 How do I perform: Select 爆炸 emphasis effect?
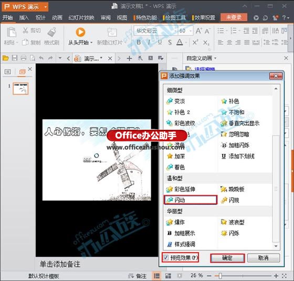[176, 222]
